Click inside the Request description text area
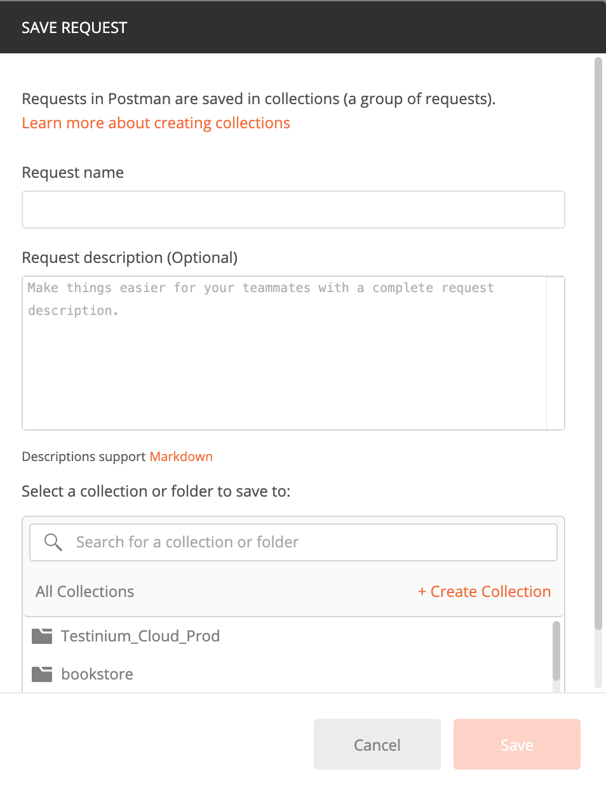The image size is (606, 790). click(285, 353)
